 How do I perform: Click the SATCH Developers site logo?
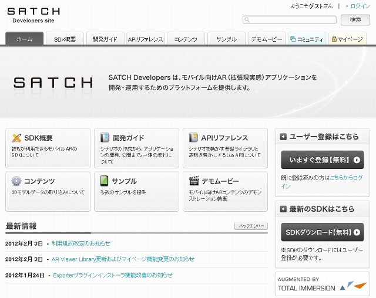click(33, 15)
